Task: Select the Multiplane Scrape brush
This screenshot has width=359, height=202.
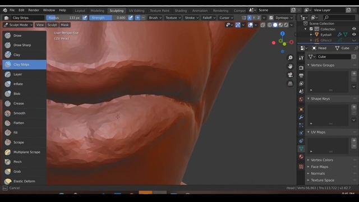Action: (x=24, y=152)
